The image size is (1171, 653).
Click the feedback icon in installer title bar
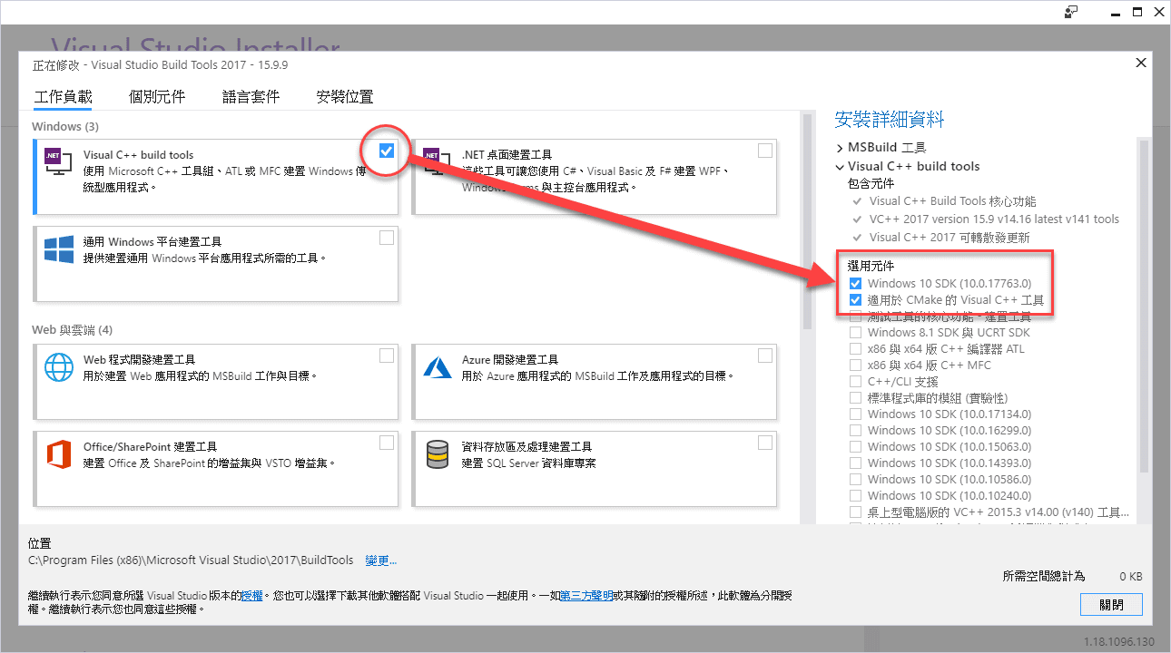[1072, 11]
